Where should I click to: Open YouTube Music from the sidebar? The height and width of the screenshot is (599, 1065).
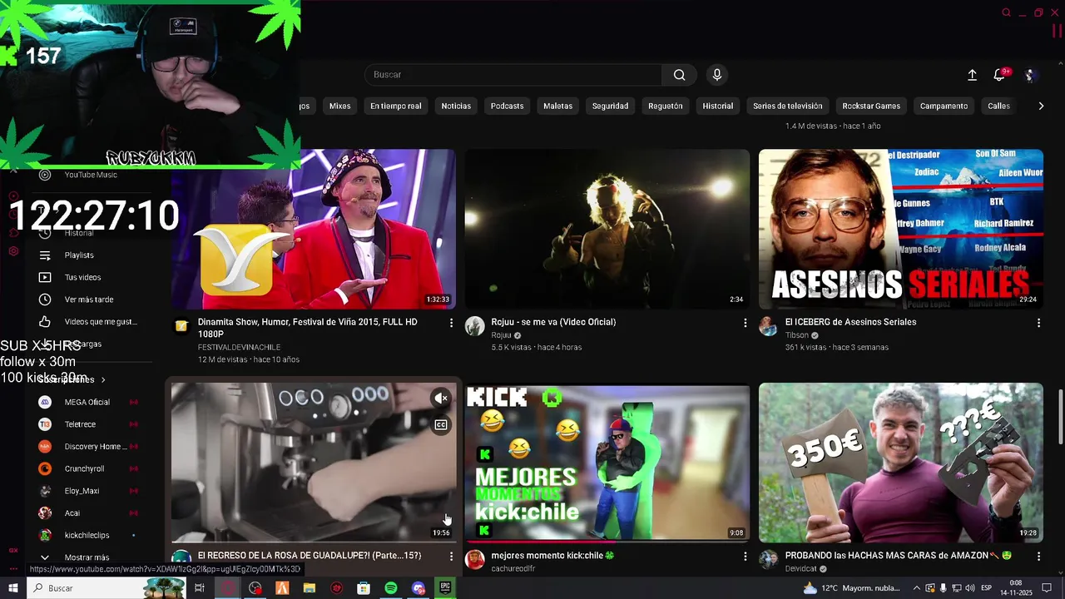click(91, 175)
